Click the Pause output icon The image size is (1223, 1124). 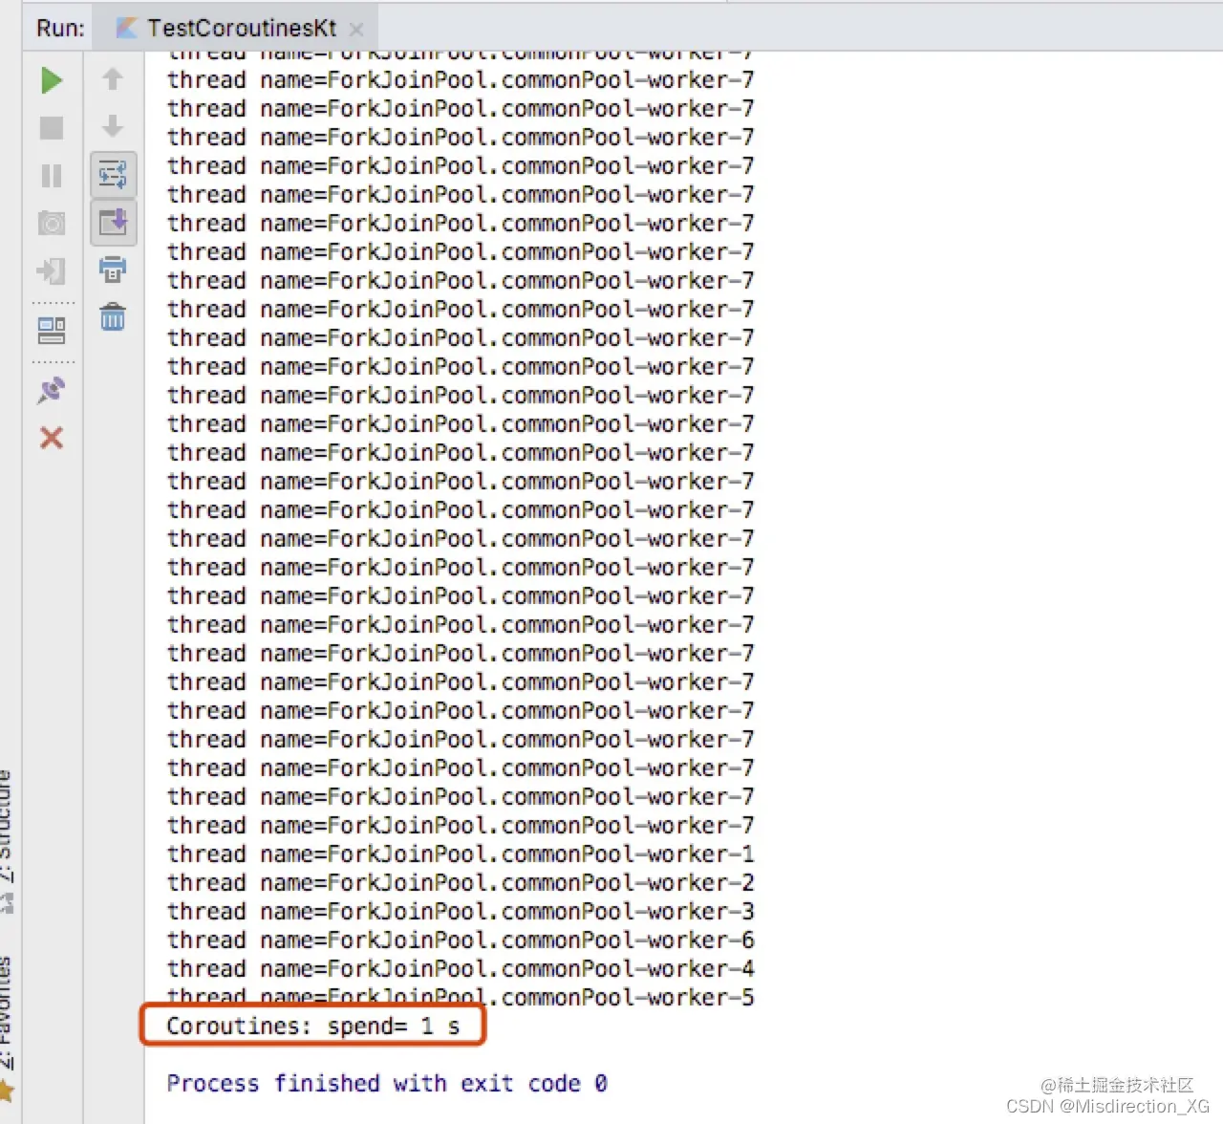tap(52, 176)
